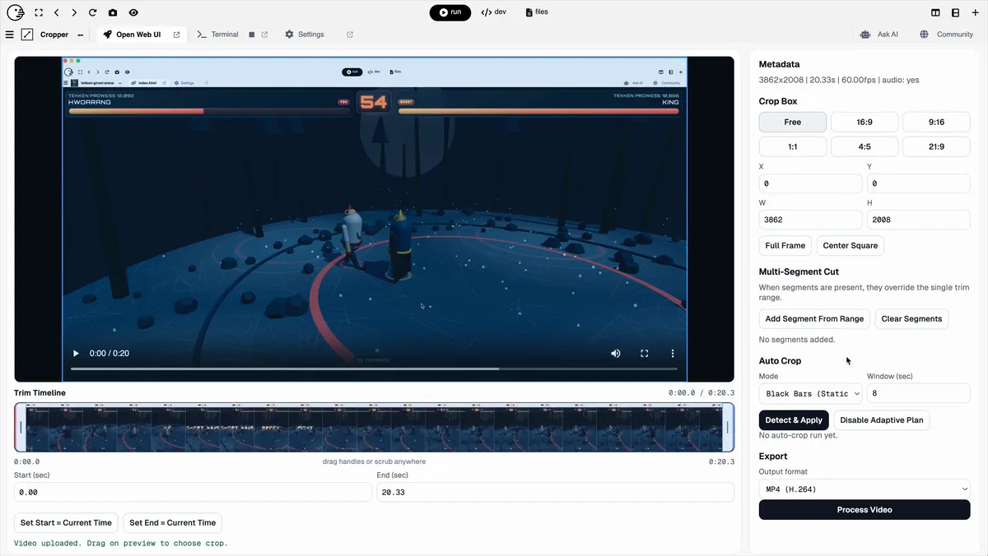Click the reload icon in top toolbar
This screenshot has height=556, width=988.
pos(92,13)
